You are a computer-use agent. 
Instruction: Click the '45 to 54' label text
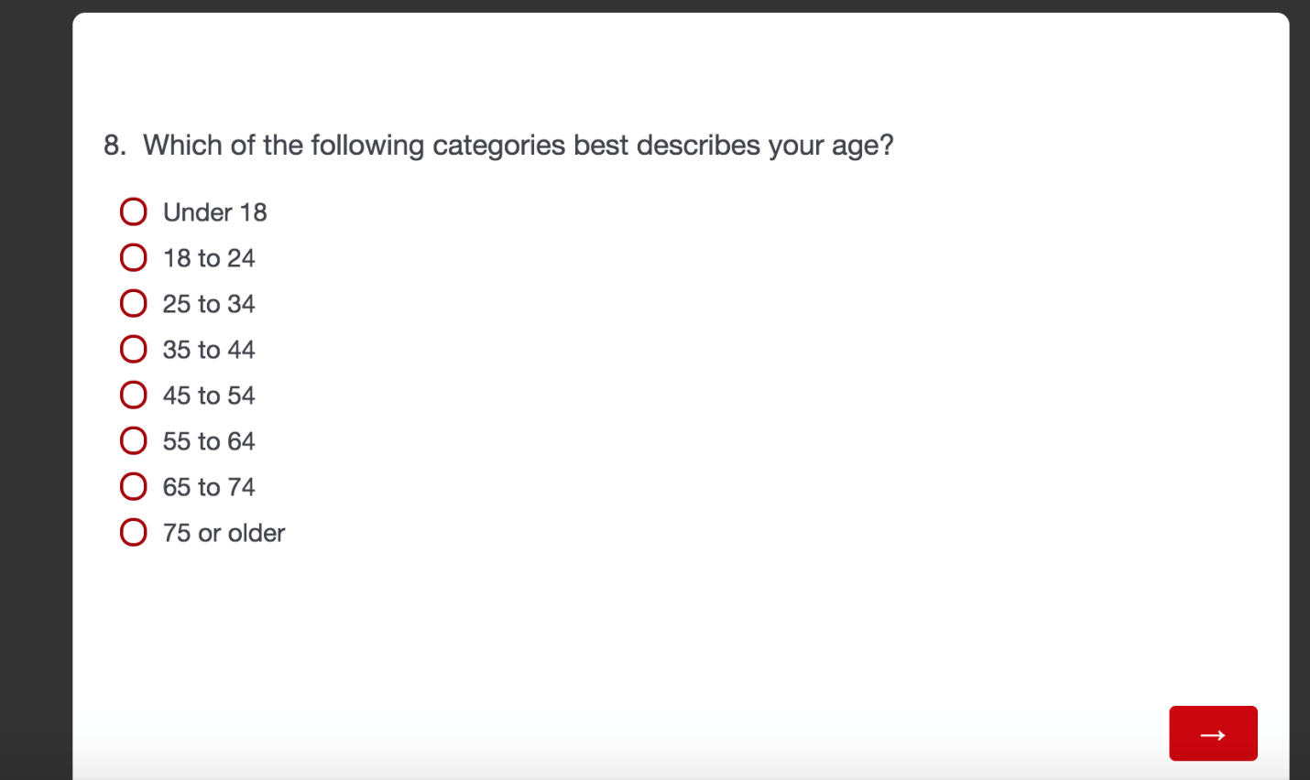(x=209, y=395)
